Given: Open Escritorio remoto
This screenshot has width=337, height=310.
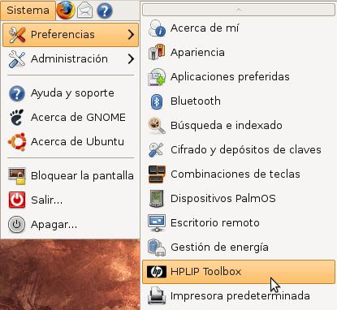Looking at the screenshot, I should click(x=239, y=223).
